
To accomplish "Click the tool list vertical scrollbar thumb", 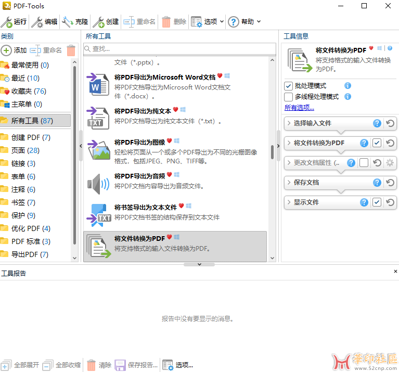I will 272,152.
